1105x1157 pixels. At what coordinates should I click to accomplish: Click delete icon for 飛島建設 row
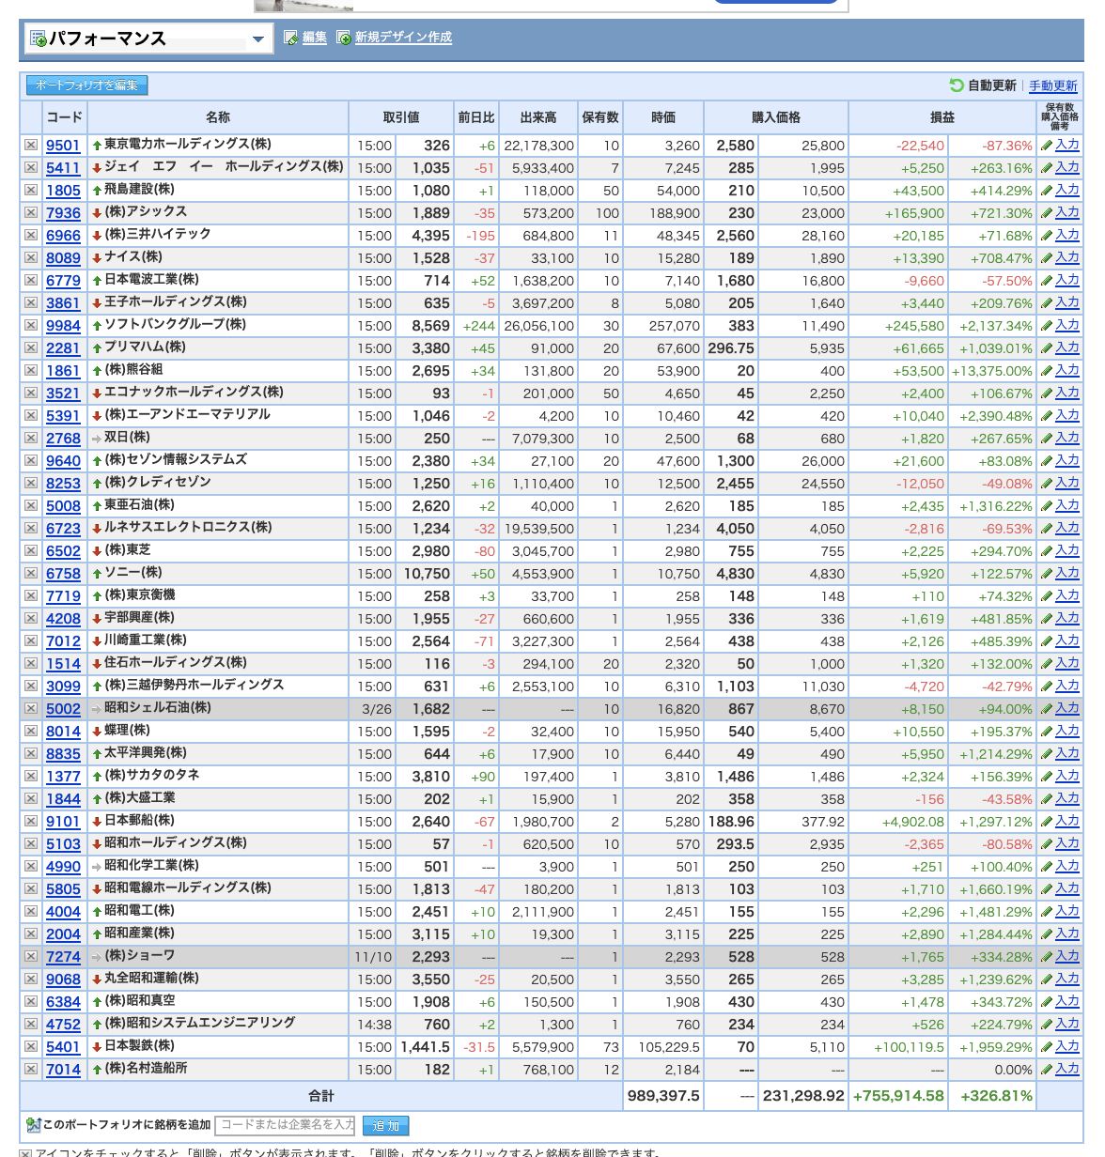point(31,191)
